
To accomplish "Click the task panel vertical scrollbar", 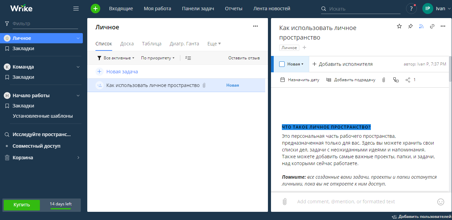I will [450, 69].
